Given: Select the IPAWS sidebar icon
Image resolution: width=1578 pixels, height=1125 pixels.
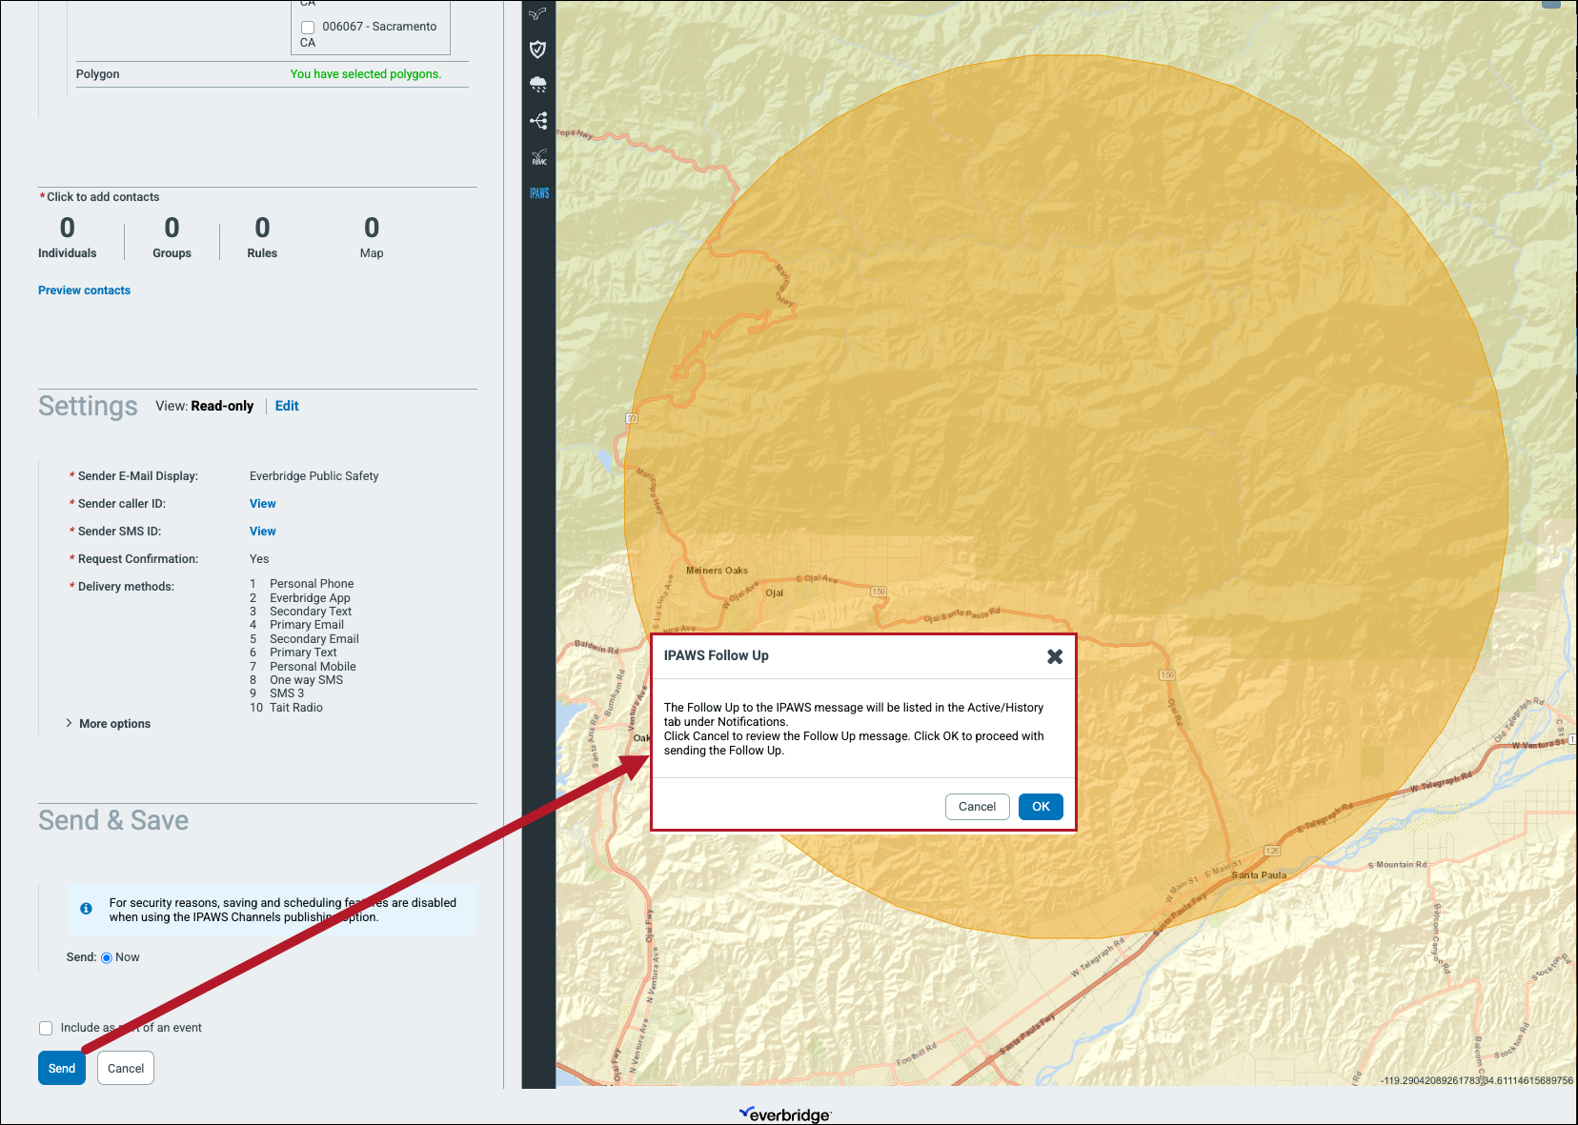Looking at the screenshot, I should coord(539,193).
